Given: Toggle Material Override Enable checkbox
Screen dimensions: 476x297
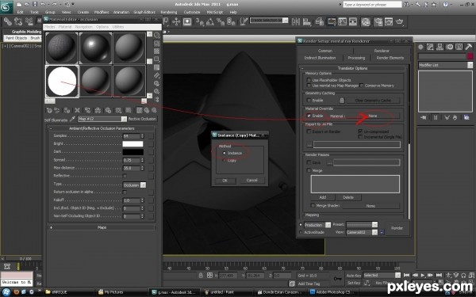Looking at the screenshot, I should pyautogui.click(x=309, y=116).
